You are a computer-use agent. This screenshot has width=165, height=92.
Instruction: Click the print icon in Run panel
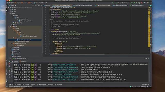tap(12, 74)
